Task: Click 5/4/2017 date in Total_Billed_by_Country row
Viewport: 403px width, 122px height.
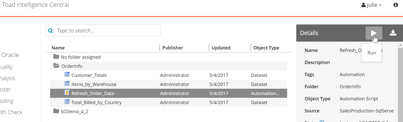Action: click(x=219, y=102)
